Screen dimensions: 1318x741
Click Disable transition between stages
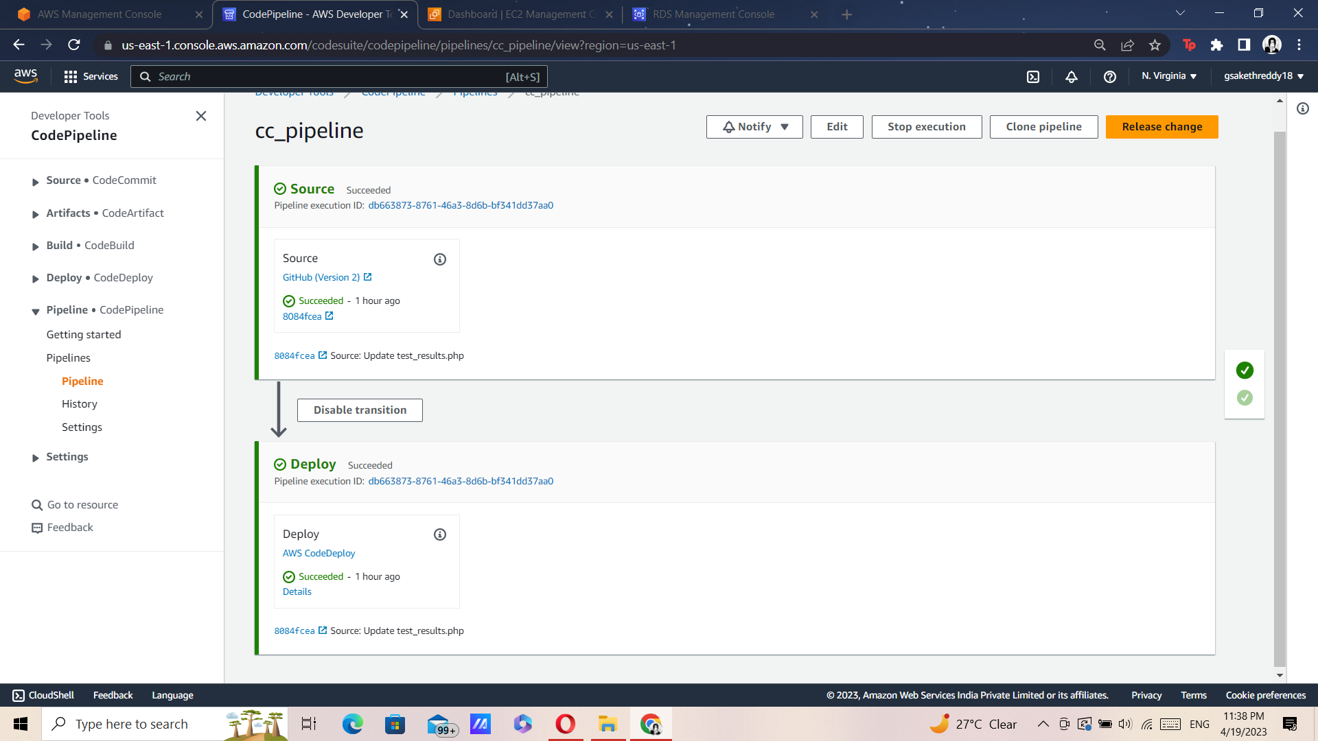tap(359, 410)
